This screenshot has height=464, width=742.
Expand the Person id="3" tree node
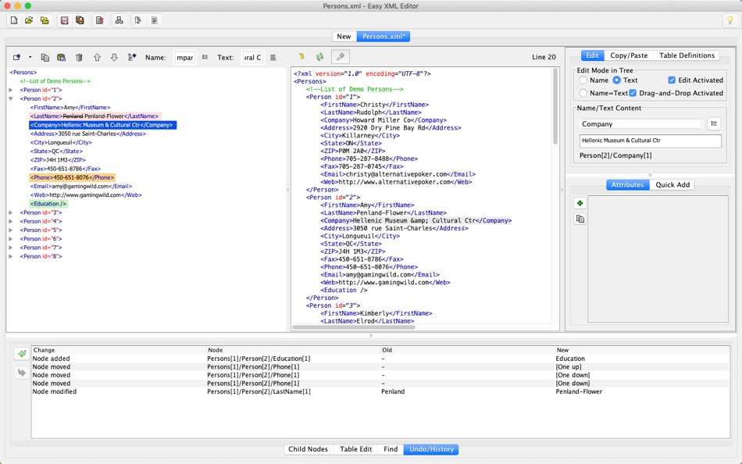click(x=10, y=212)
